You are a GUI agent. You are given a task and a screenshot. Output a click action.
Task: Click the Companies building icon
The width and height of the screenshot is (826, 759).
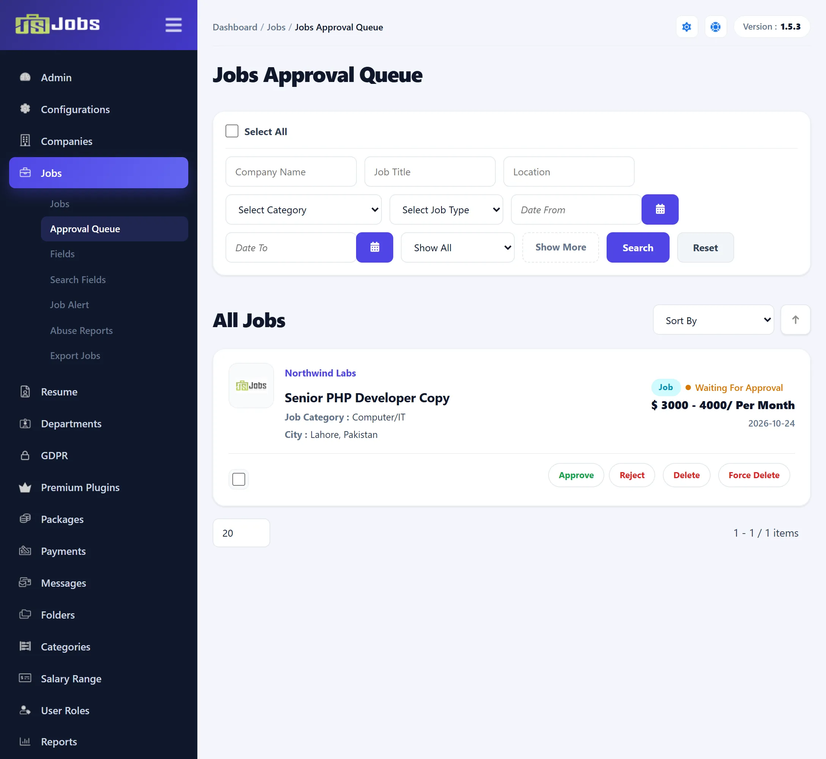coord(25,140)
